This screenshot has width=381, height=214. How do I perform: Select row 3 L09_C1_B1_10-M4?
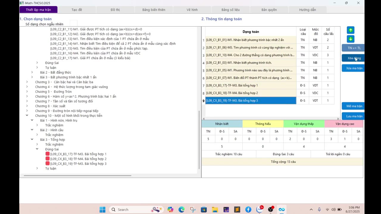[x=251, y=55]
